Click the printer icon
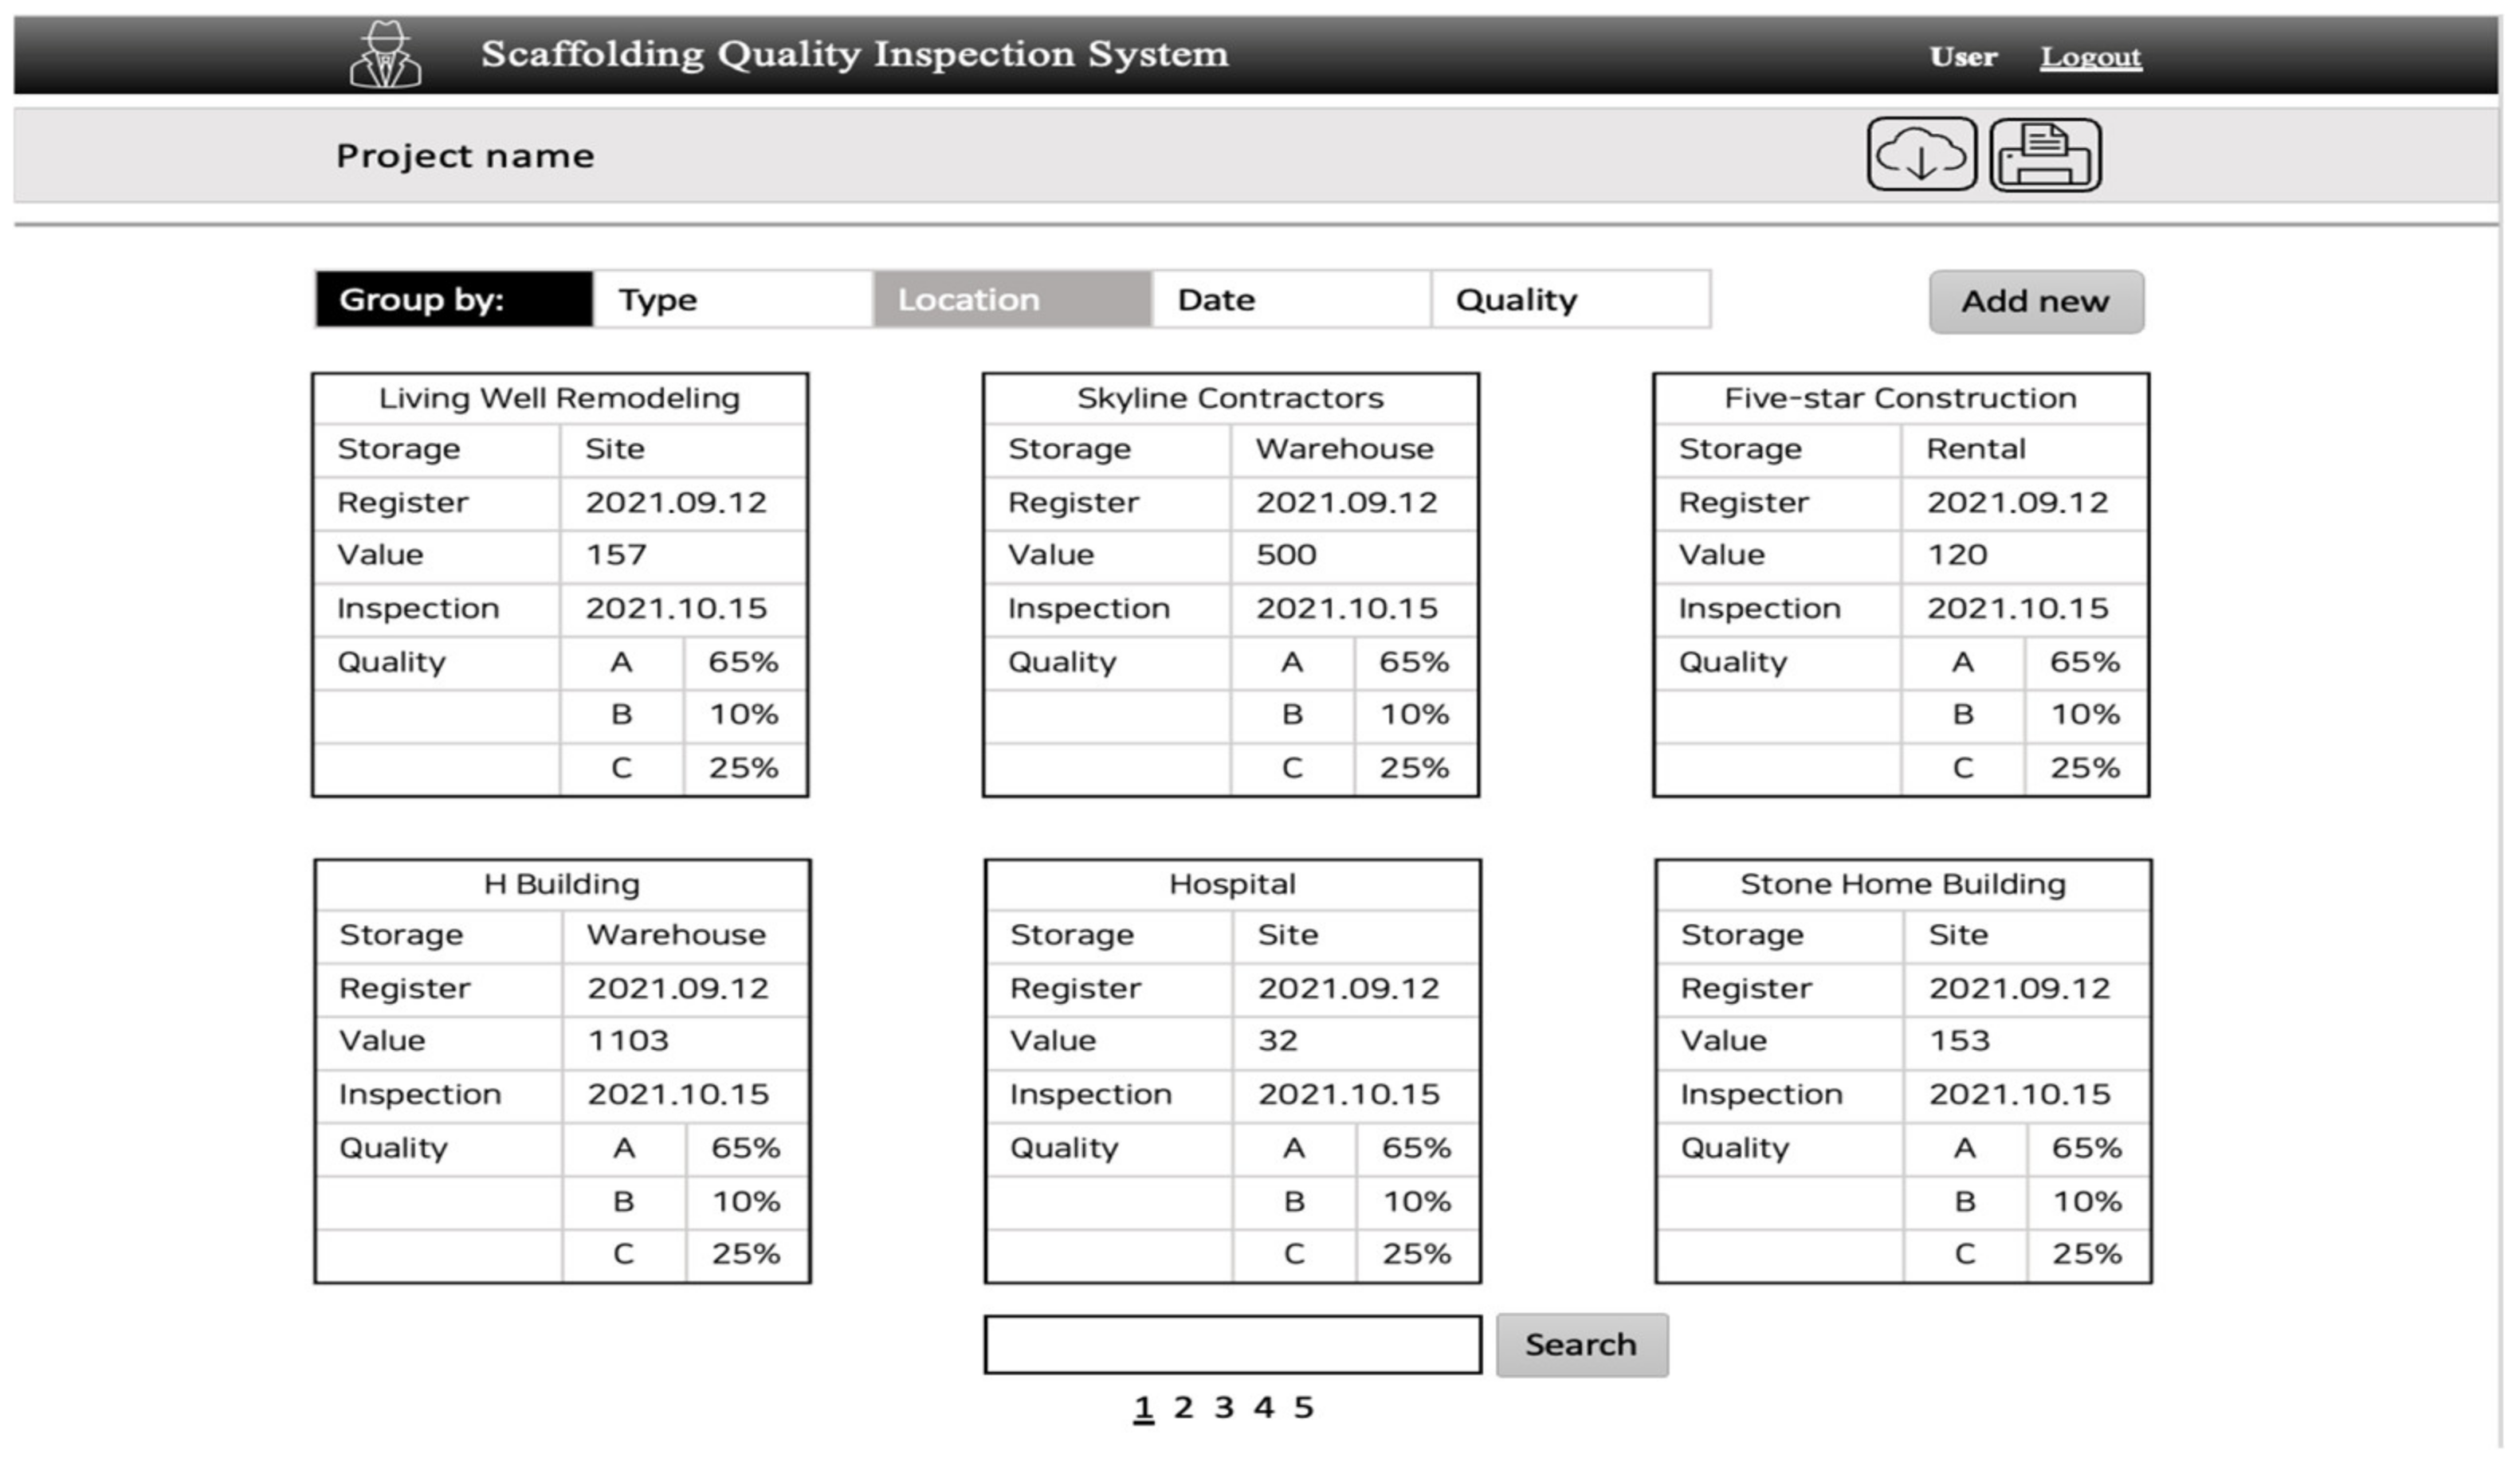Image resolution: width=2520 pixels, height=1465 pixels. tap(2044, 155)
